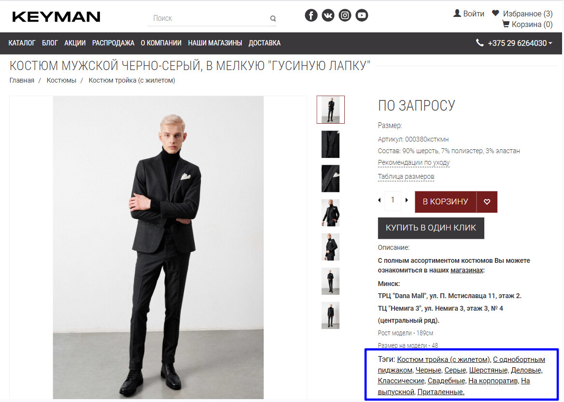Increase quantity with right arrow
The width and height of the screenshot is (564, 402).
coord(407,200)
